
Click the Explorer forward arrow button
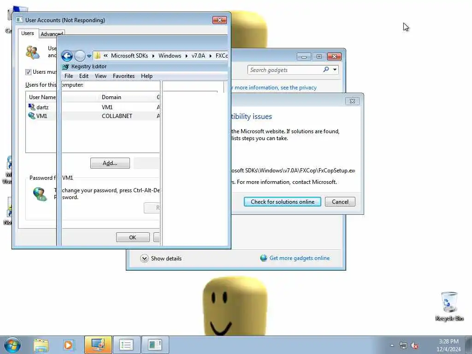tap(80, 56)
